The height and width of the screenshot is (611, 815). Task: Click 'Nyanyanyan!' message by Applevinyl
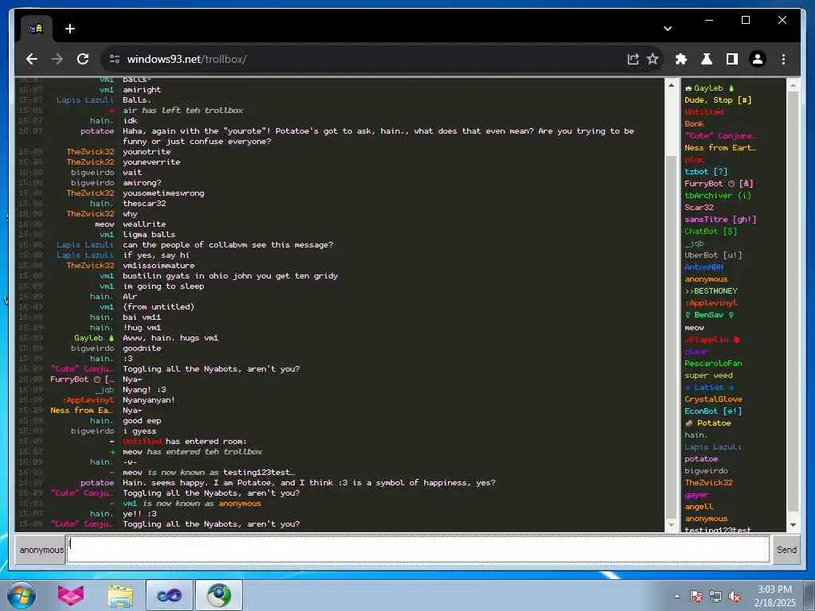149,400
